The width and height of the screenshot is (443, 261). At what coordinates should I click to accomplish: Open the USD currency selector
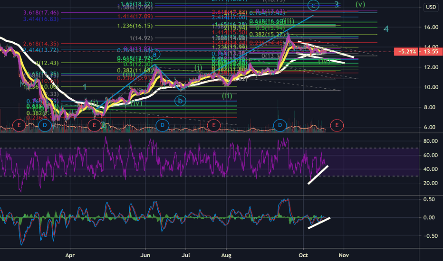pos(431,7)
